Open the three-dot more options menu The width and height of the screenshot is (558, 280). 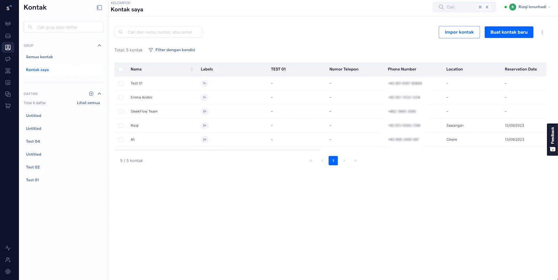pos(542,32)
